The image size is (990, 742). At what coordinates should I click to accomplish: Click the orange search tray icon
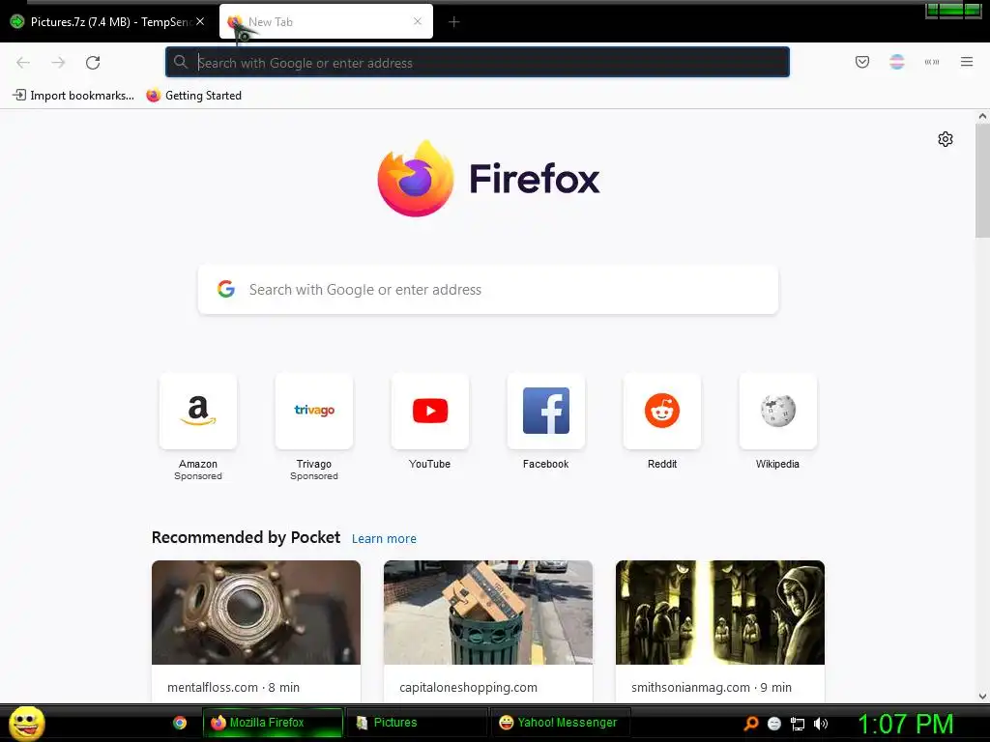point(750,723)
